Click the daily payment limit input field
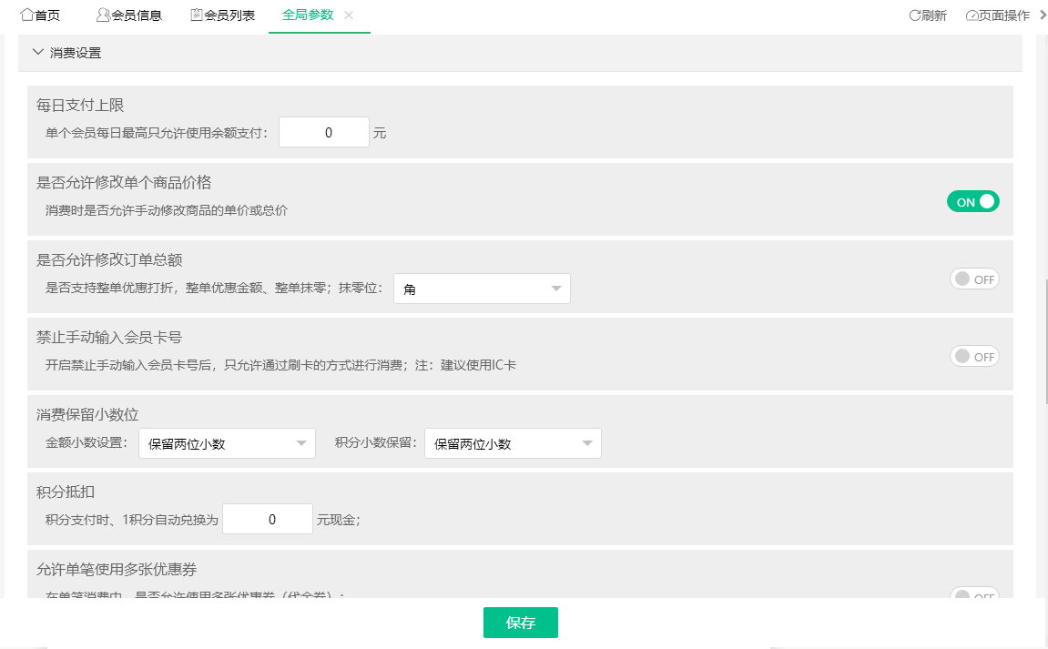The height and width of the screenshot is (649, 1048). tap(323, 131)
